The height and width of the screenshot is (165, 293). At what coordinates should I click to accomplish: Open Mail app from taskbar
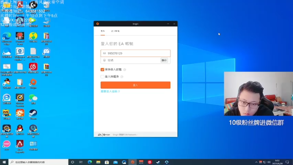click(115, 162)
